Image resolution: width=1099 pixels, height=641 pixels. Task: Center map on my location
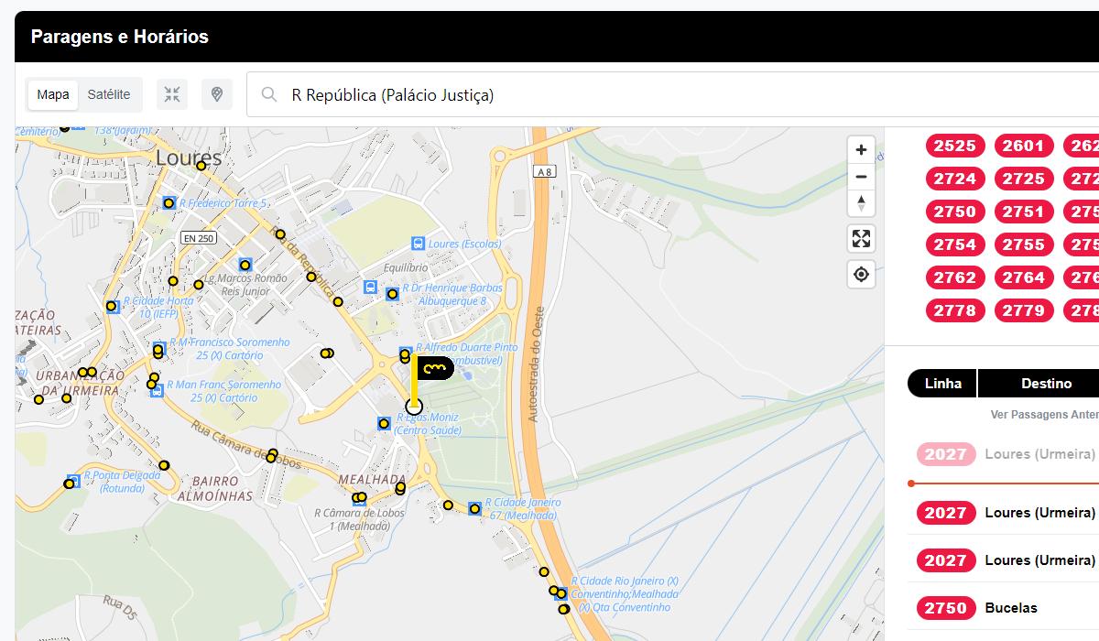click(x=861, y=274)
